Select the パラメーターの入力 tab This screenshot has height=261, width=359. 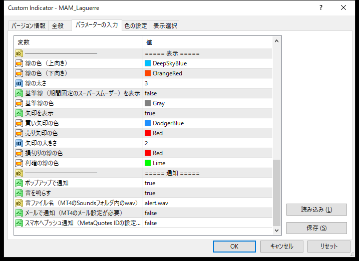point(97,25)
